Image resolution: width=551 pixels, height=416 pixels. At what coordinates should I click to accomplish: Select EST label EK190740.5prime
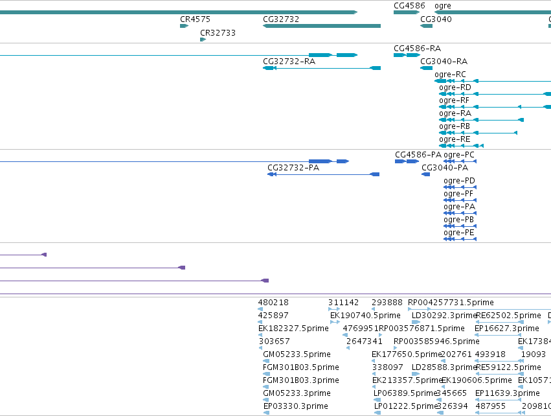365,316
